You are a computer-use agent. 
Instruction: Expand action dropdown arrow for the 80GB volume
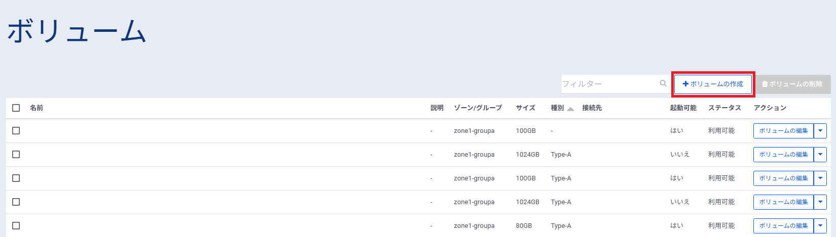coord(820,225)
